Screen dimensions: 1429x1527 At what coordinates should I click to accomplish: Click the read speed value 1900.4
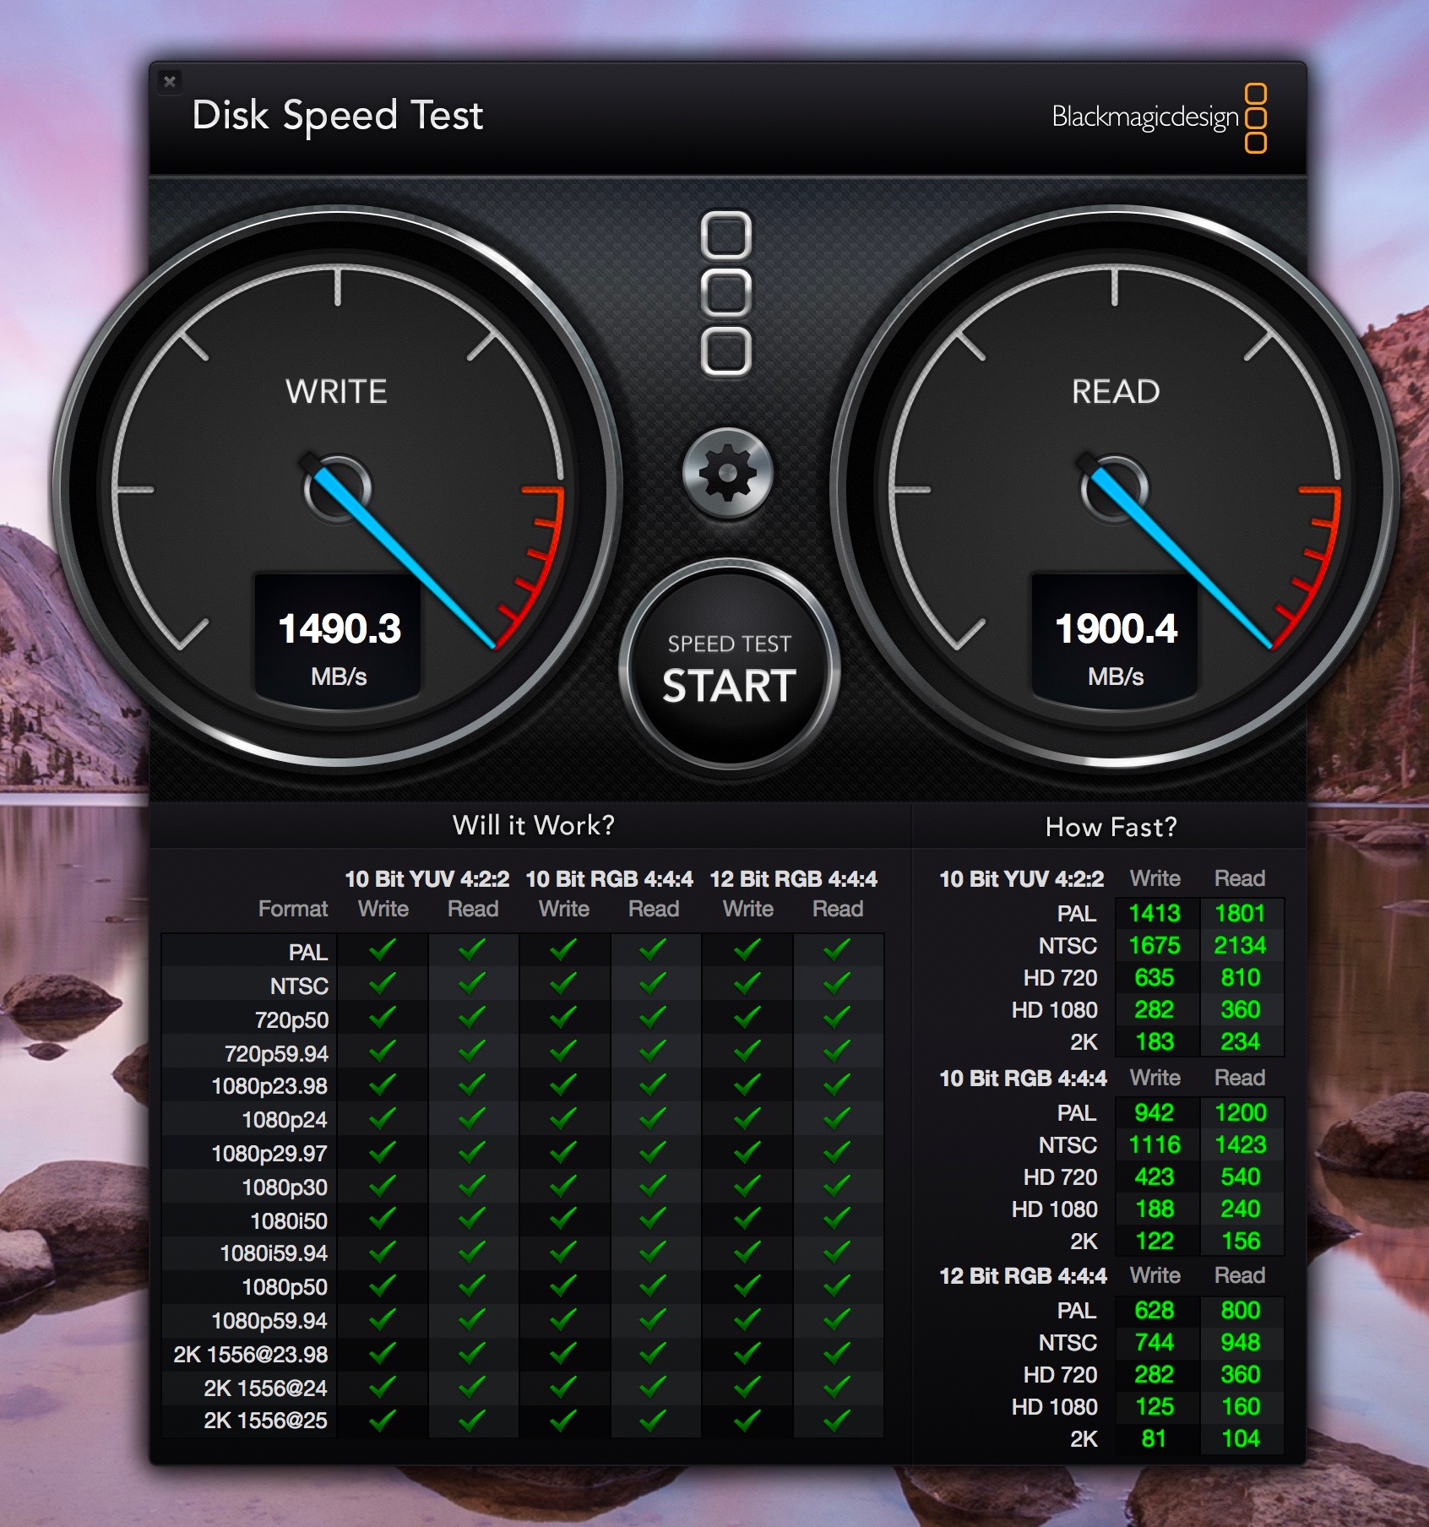pos(1116,628)
